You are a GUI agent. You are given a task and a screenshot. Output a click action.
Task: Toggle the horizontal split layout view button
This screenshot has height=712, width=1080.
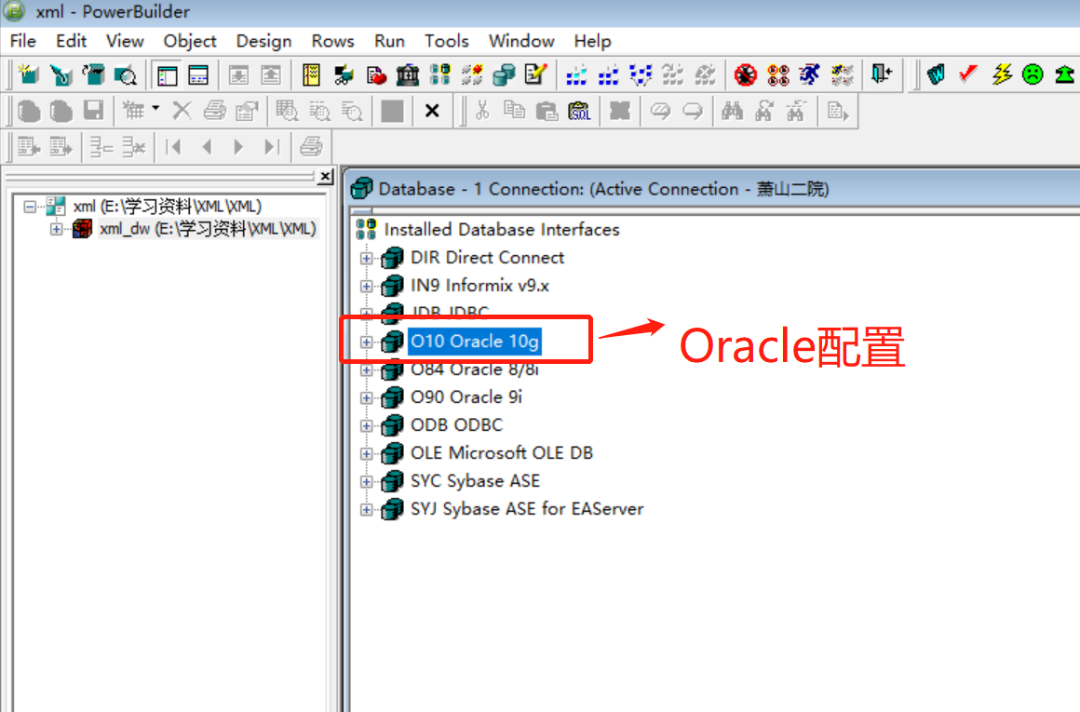point(198,74)
